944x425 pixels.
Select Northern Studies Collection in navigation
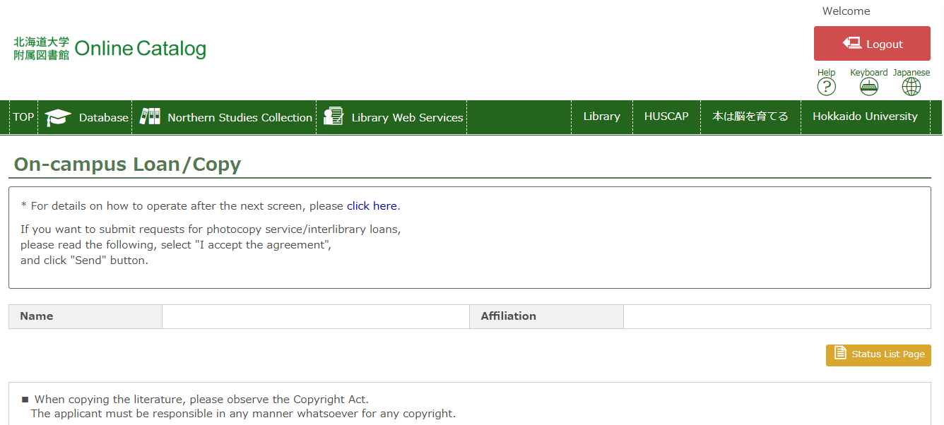(240, 118)
